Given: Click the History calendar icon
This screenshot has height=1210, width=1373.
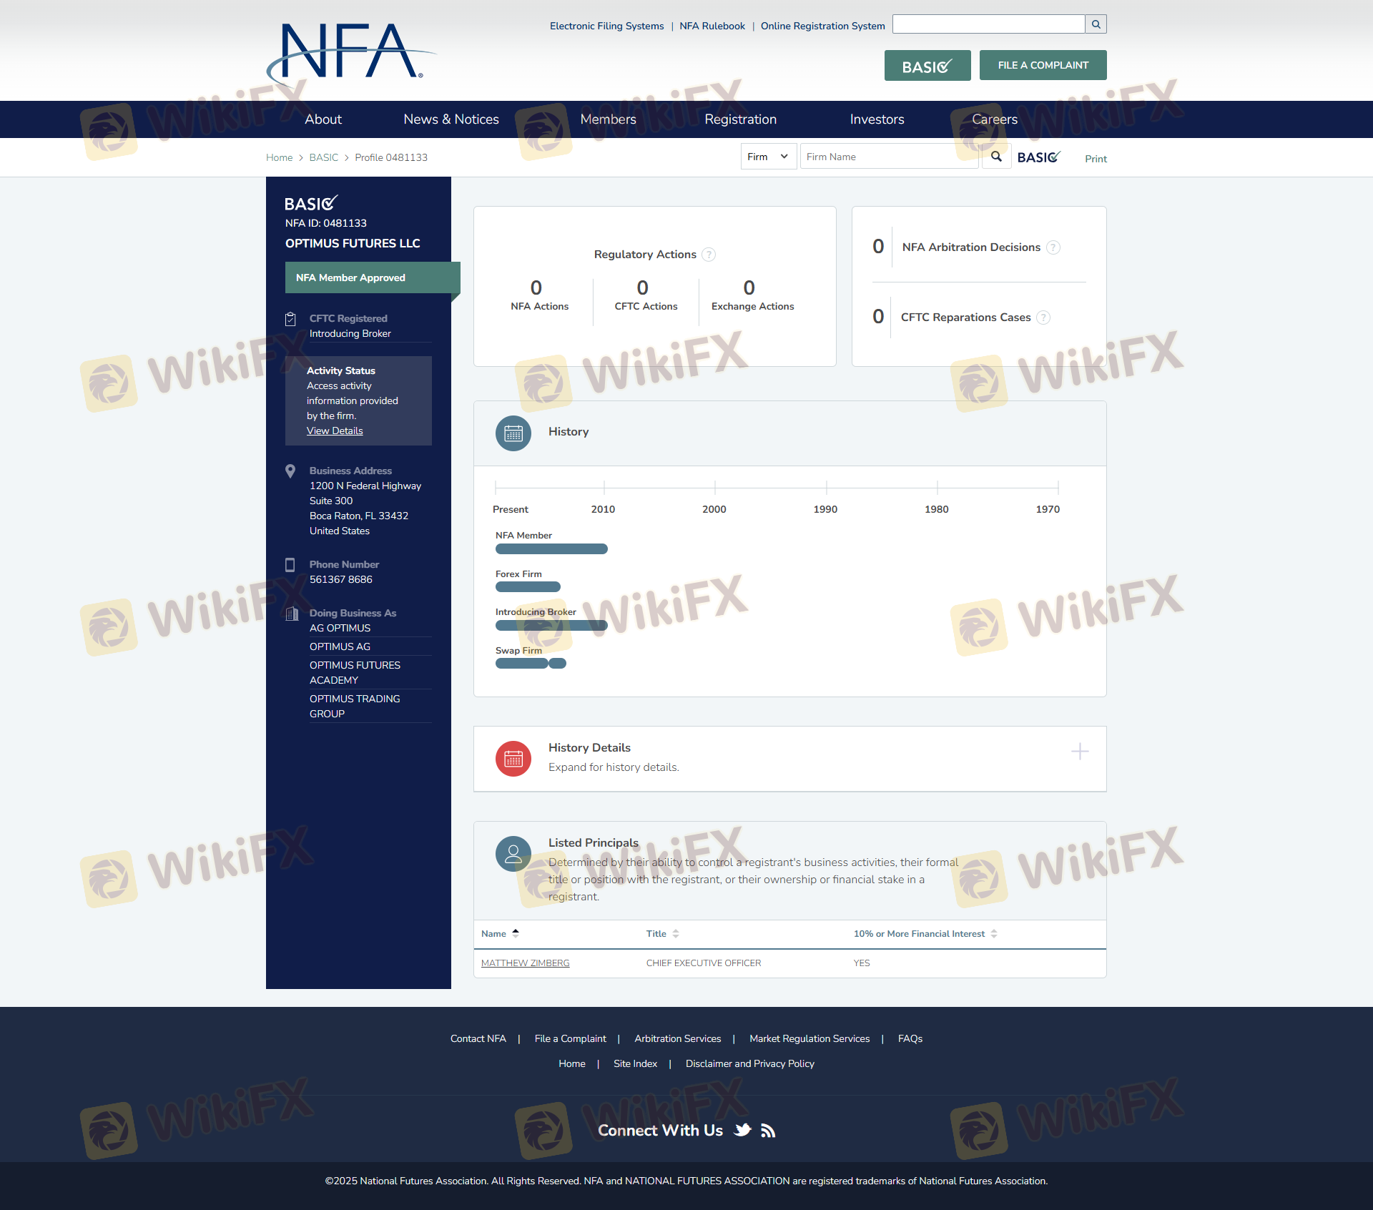Looking at the screenshot, I should [x=513, y=433].
